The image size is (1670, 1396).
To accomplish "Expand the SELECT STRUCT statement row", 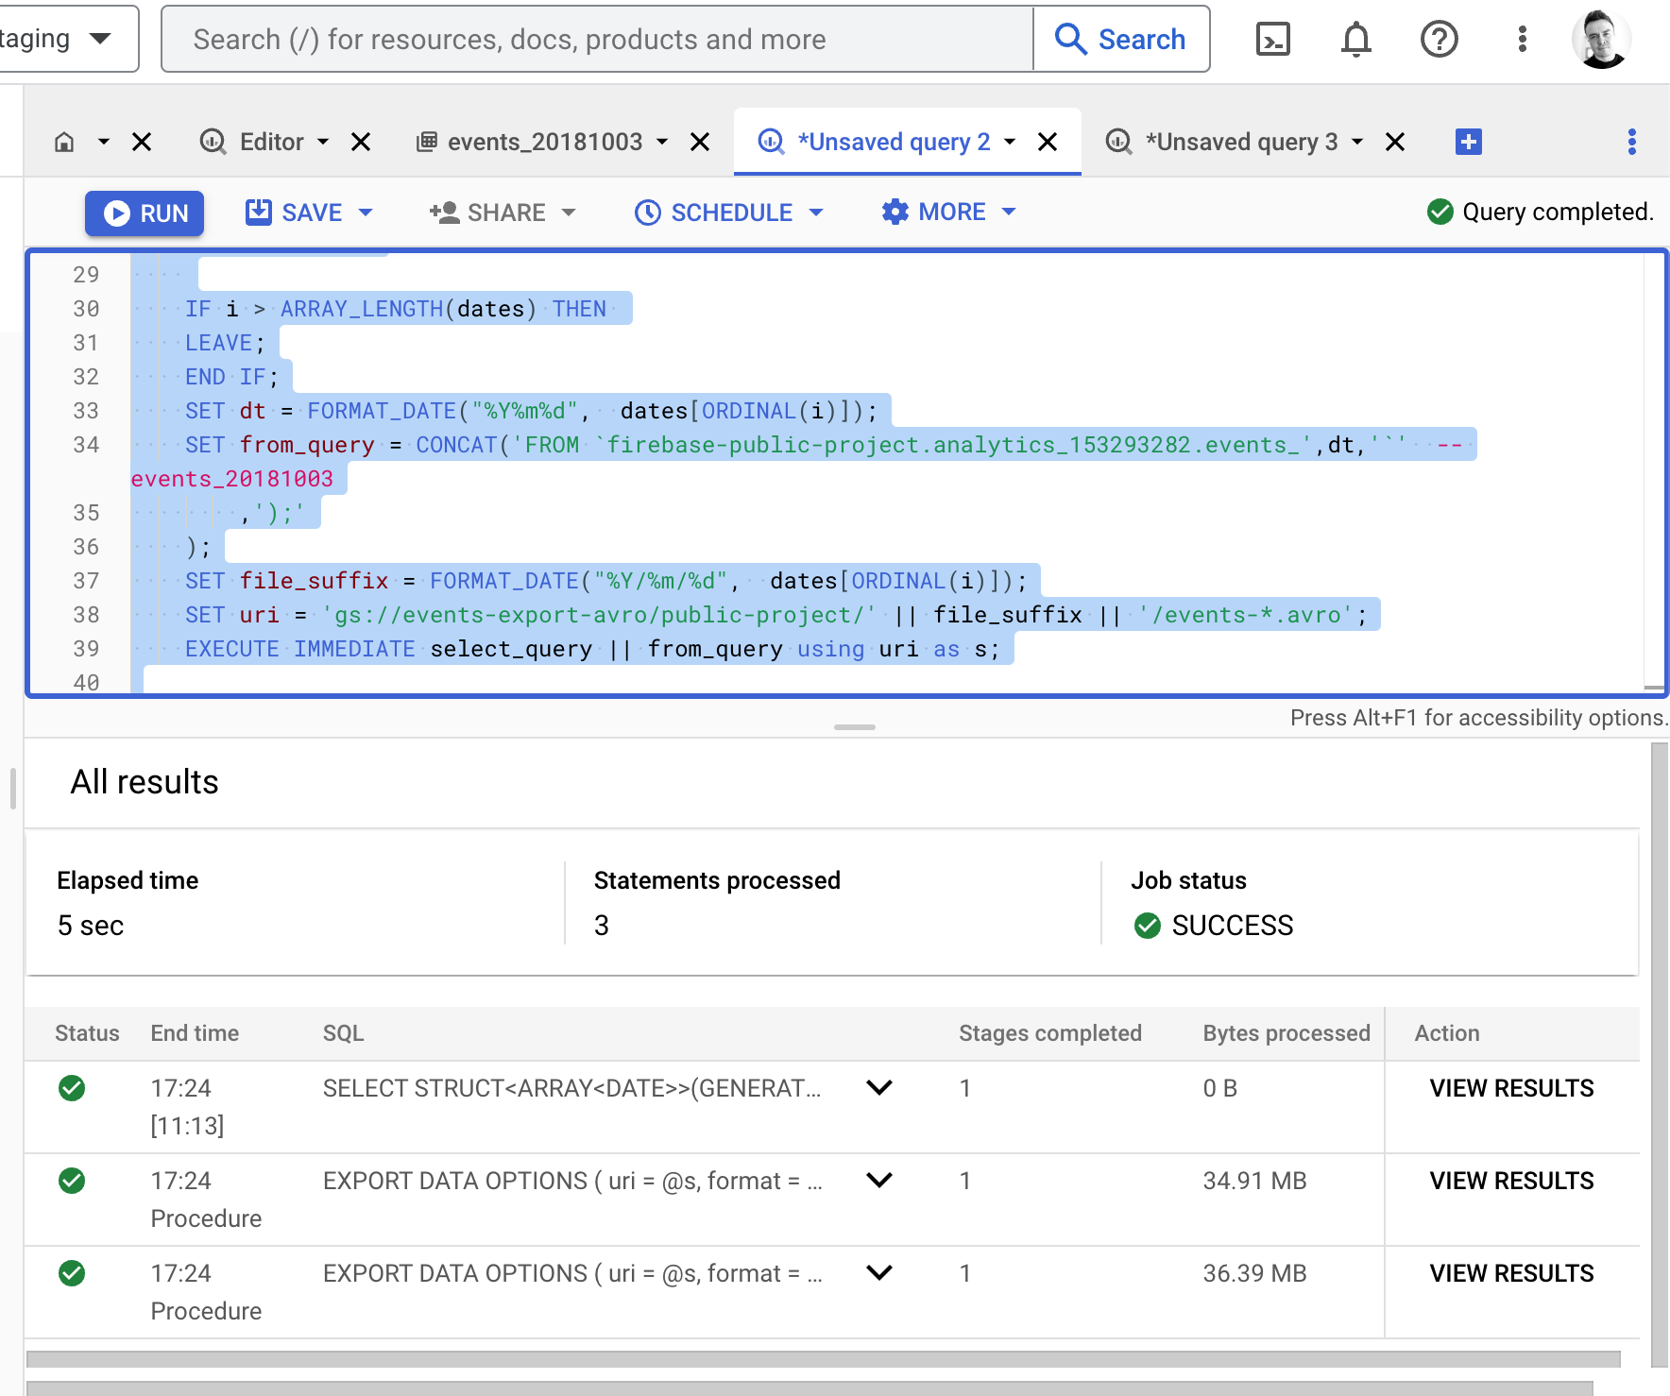I will point(879,1088).
